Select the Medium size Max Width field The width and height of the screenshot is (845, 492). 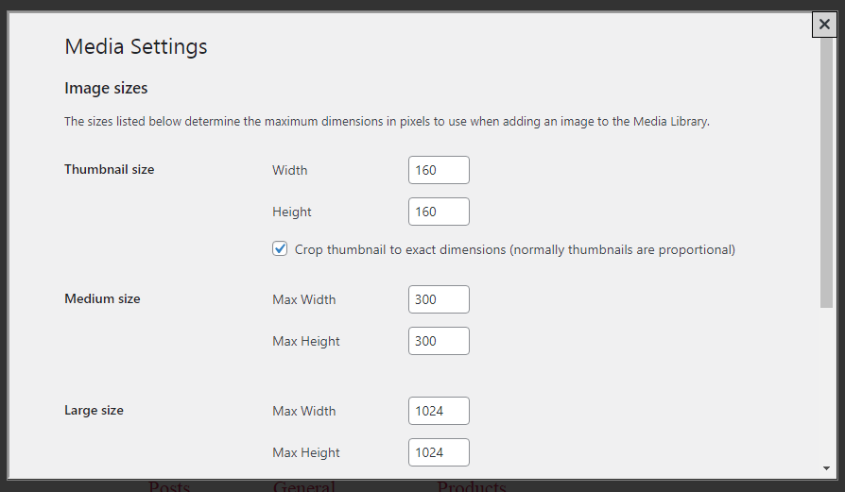(439, 299)
